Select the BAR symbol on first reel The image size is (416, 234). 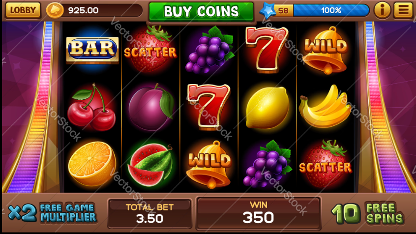click(x=92, y=49)
